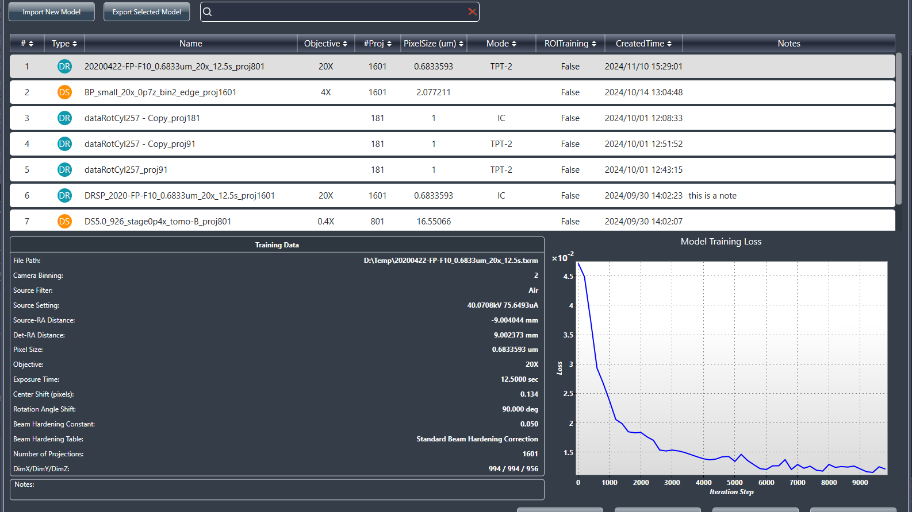Sort by Objective column header
The image size is (912, 512).
(x=325, y=44)
